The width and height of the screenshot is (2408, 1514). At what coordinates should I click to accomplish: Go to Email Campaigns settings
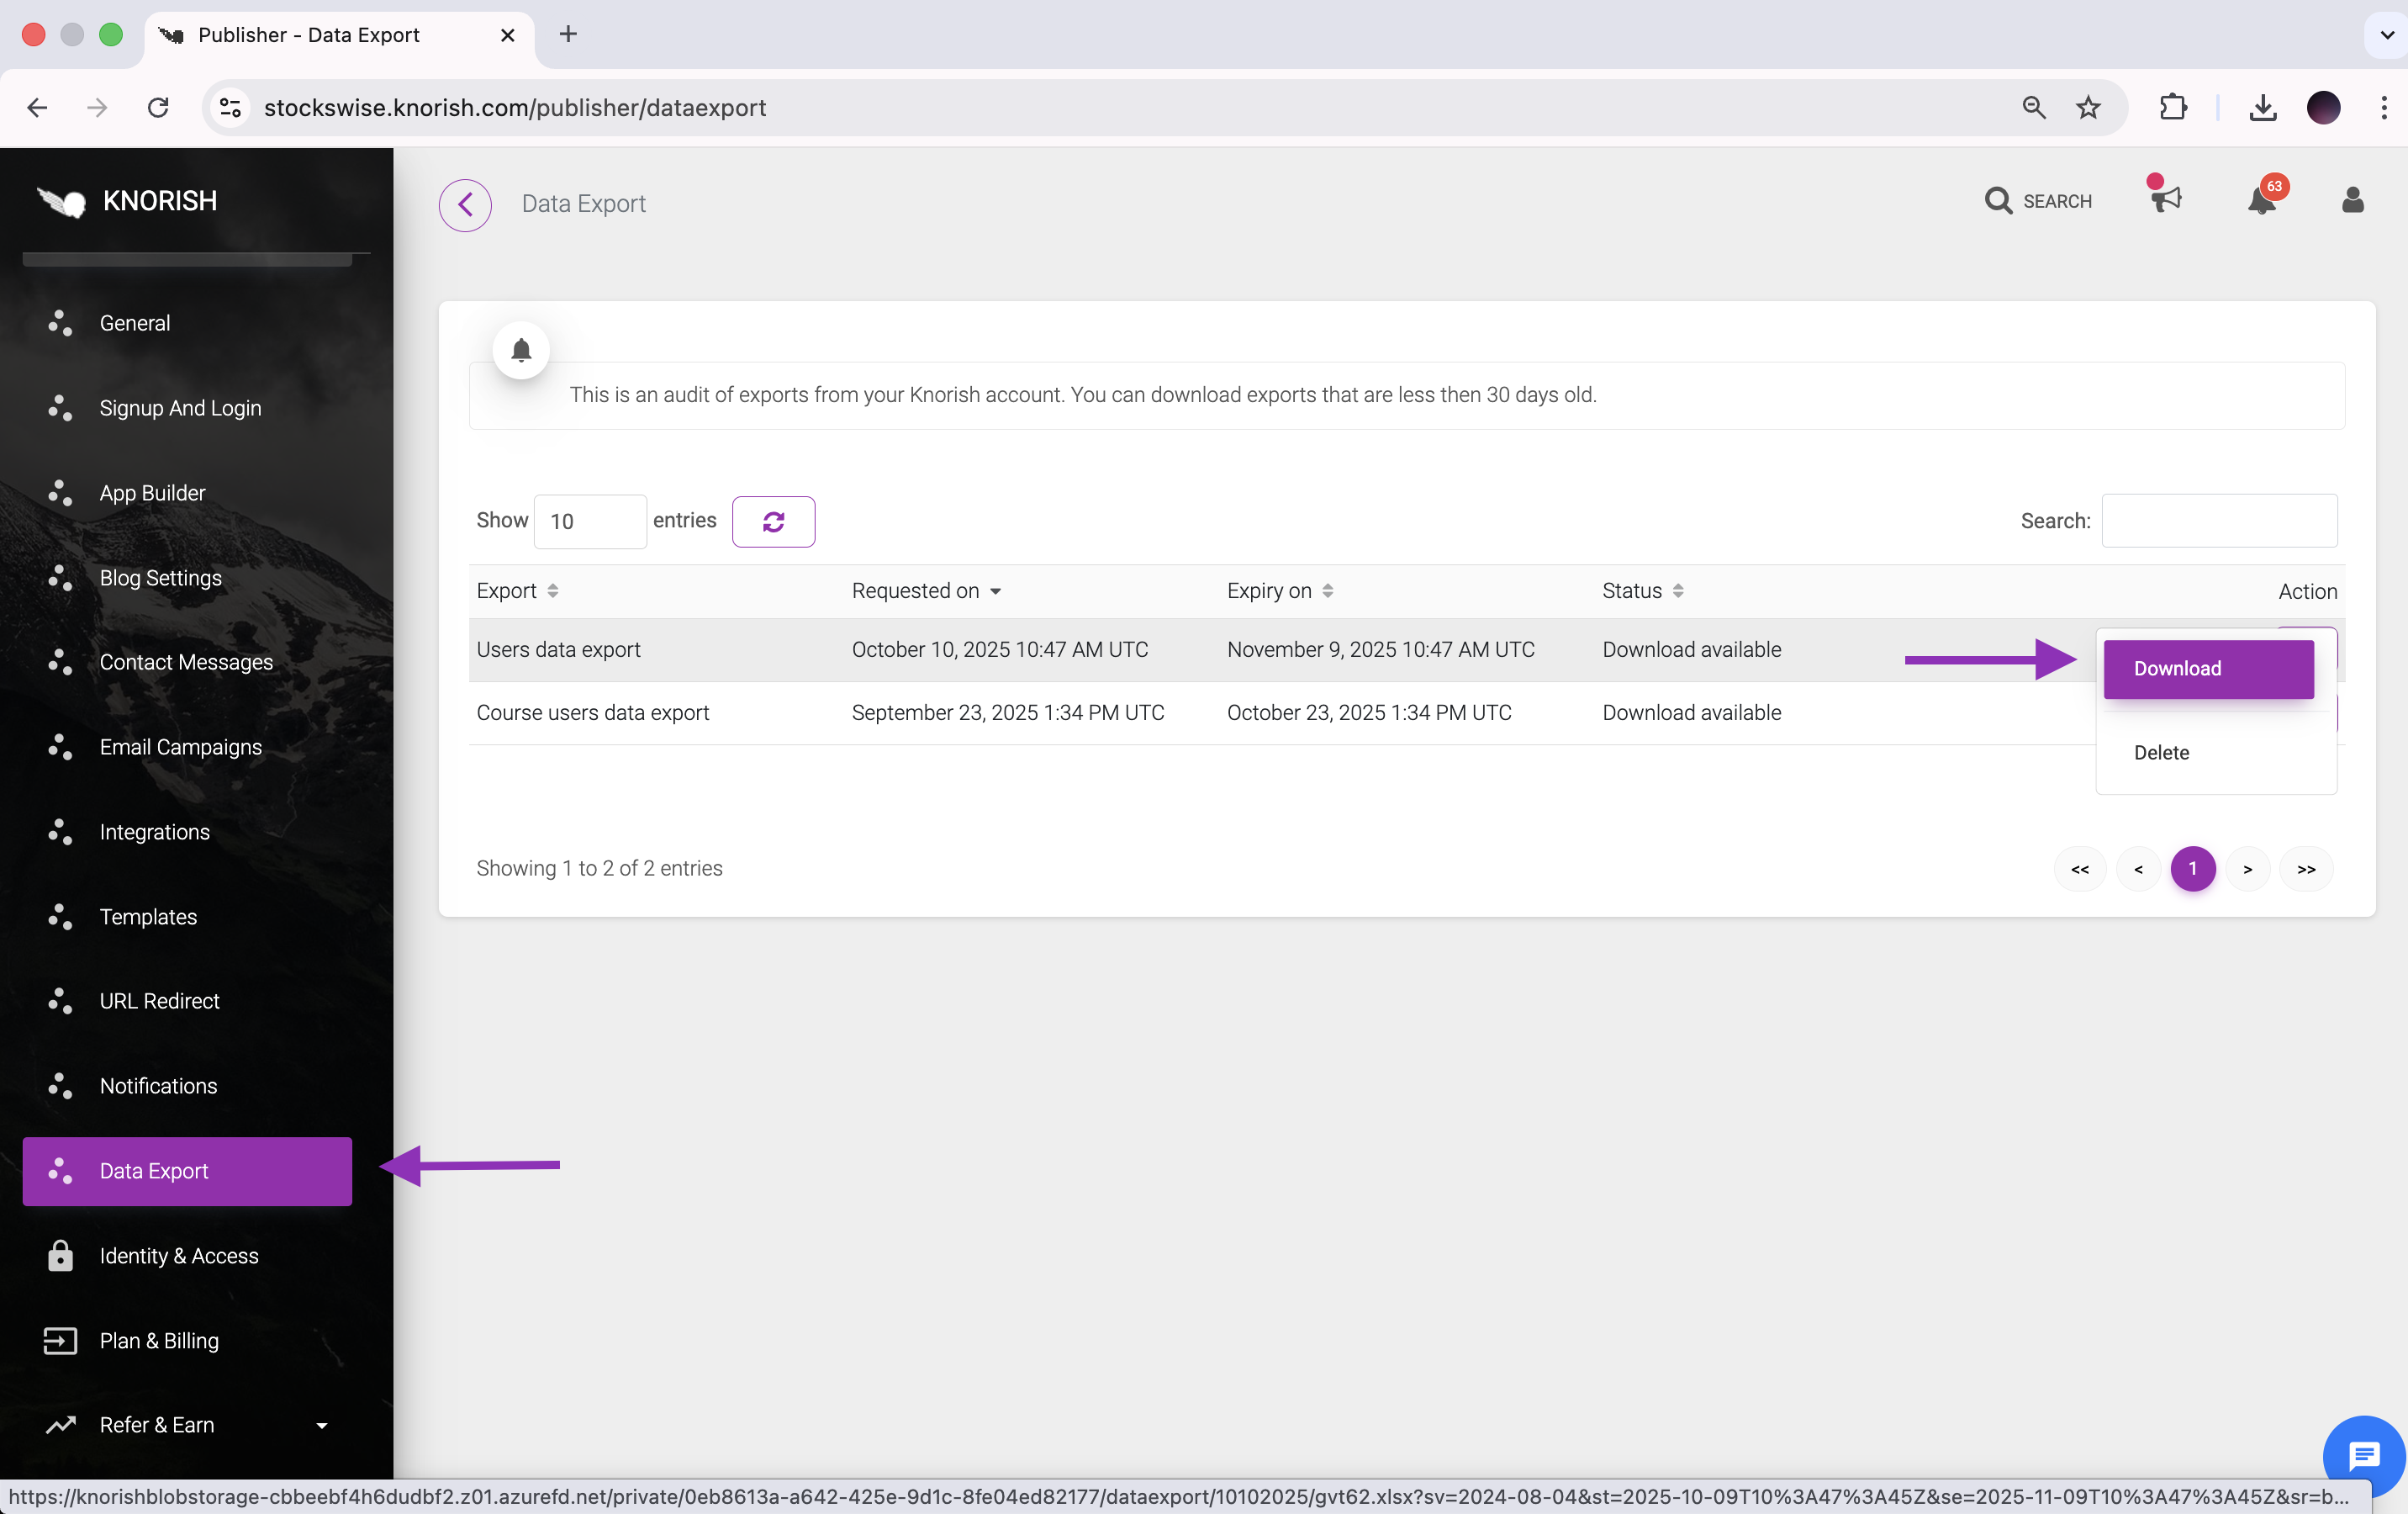point(181,747)
